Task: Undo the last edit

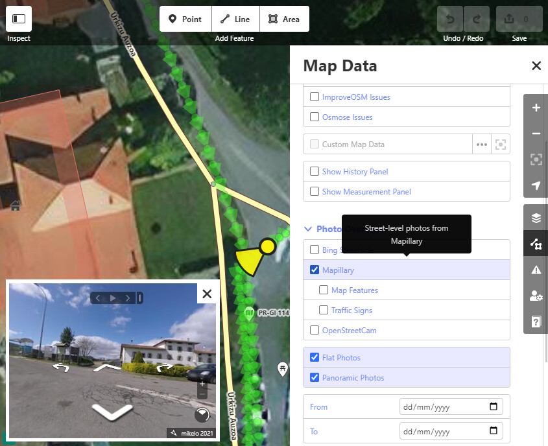Action: [450, 19]
